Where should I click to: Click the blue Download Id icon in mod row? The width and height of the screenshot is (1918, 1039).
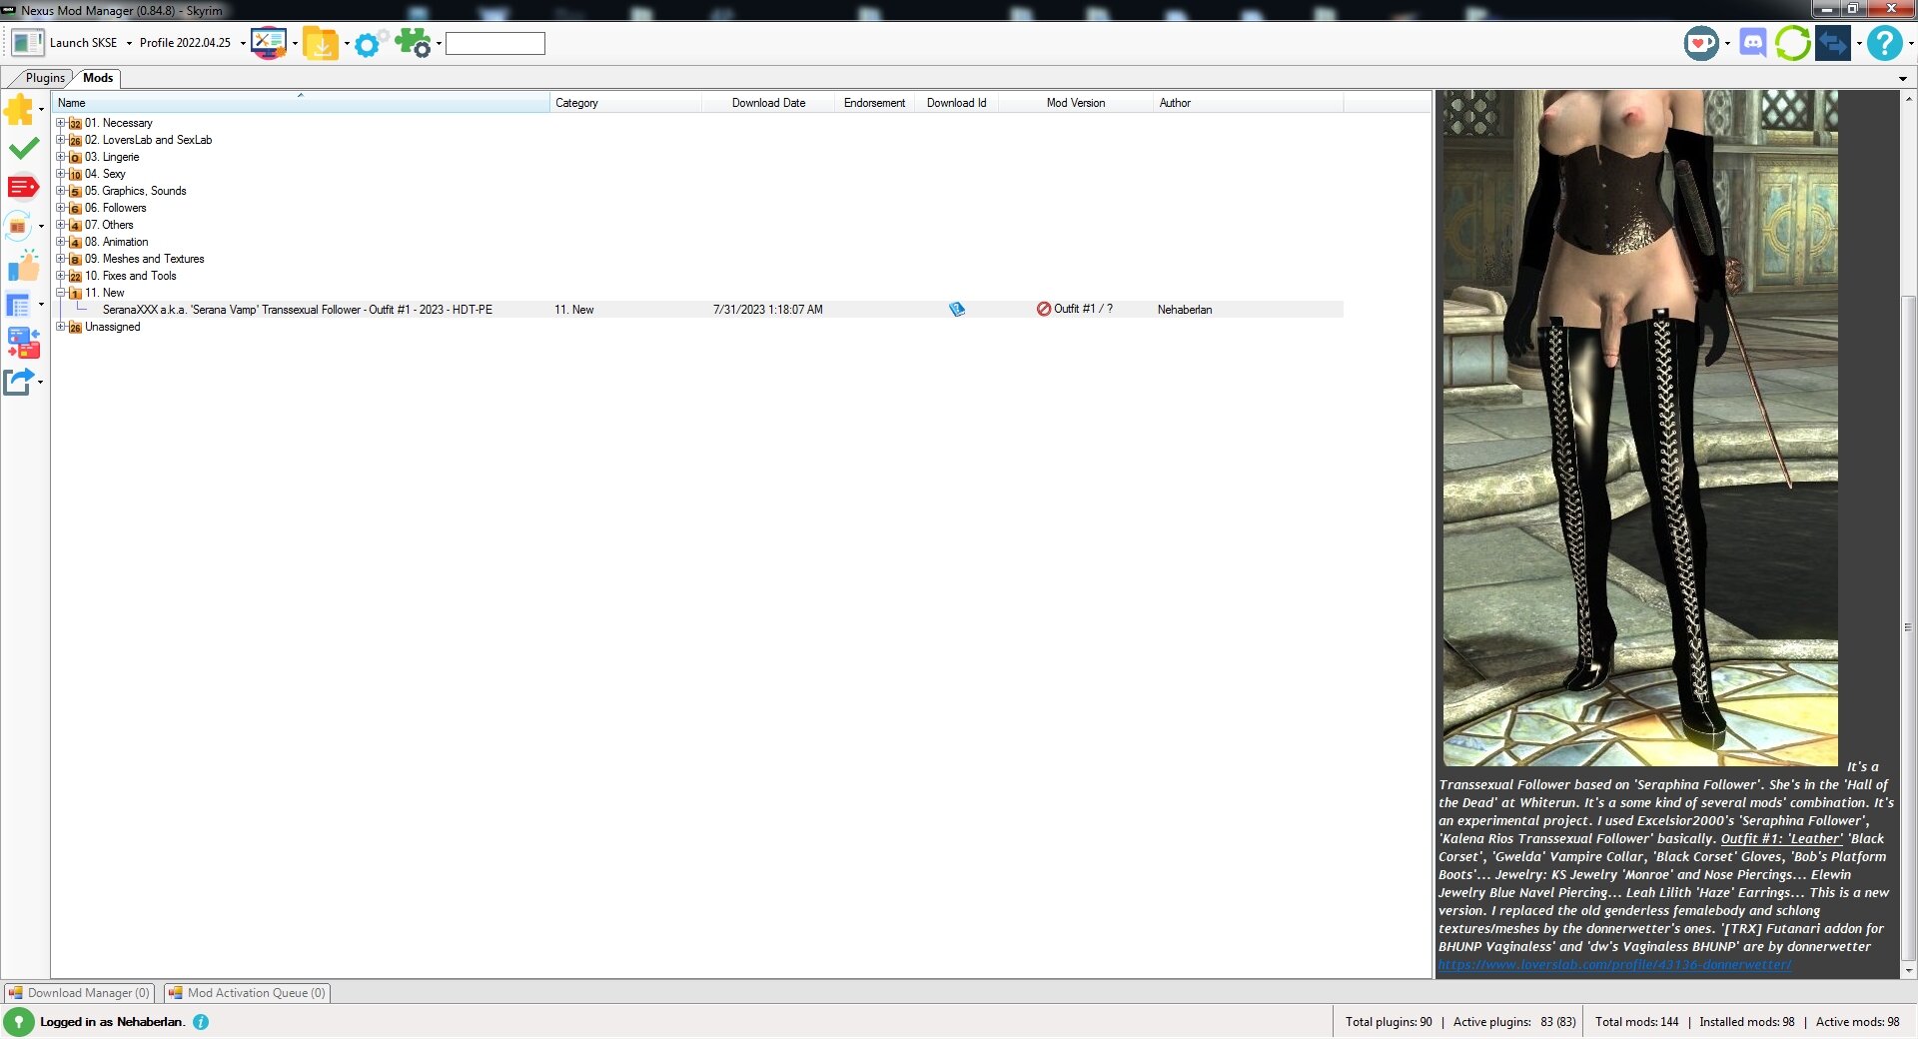tap(957, 310)
